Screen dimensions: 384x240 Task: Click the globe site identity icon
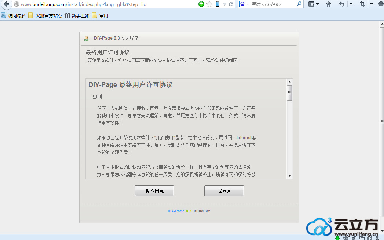(17, 4)
